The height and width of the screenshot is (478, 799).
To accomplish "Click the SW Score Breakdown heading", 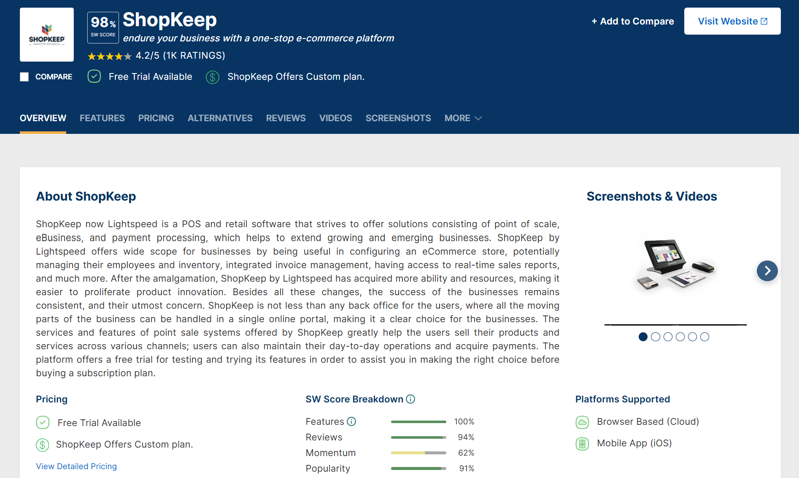I will [x=354, y=399].
